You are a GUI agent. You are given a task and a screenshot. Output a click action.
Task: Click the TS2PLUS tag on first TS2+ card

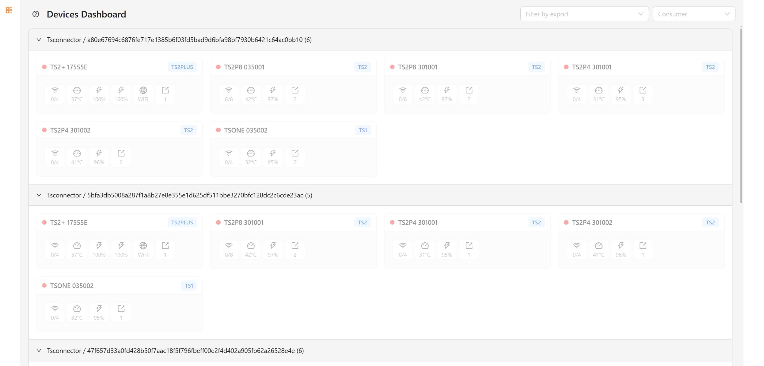(182, 67)
